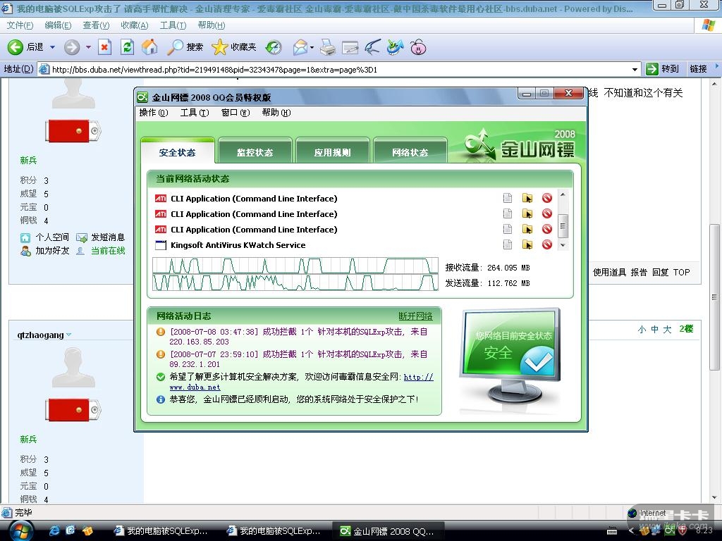Viewport: 722px width, 541px height.
Task: Click the qtzhaogang username
Action: click(x=40, y=335)
